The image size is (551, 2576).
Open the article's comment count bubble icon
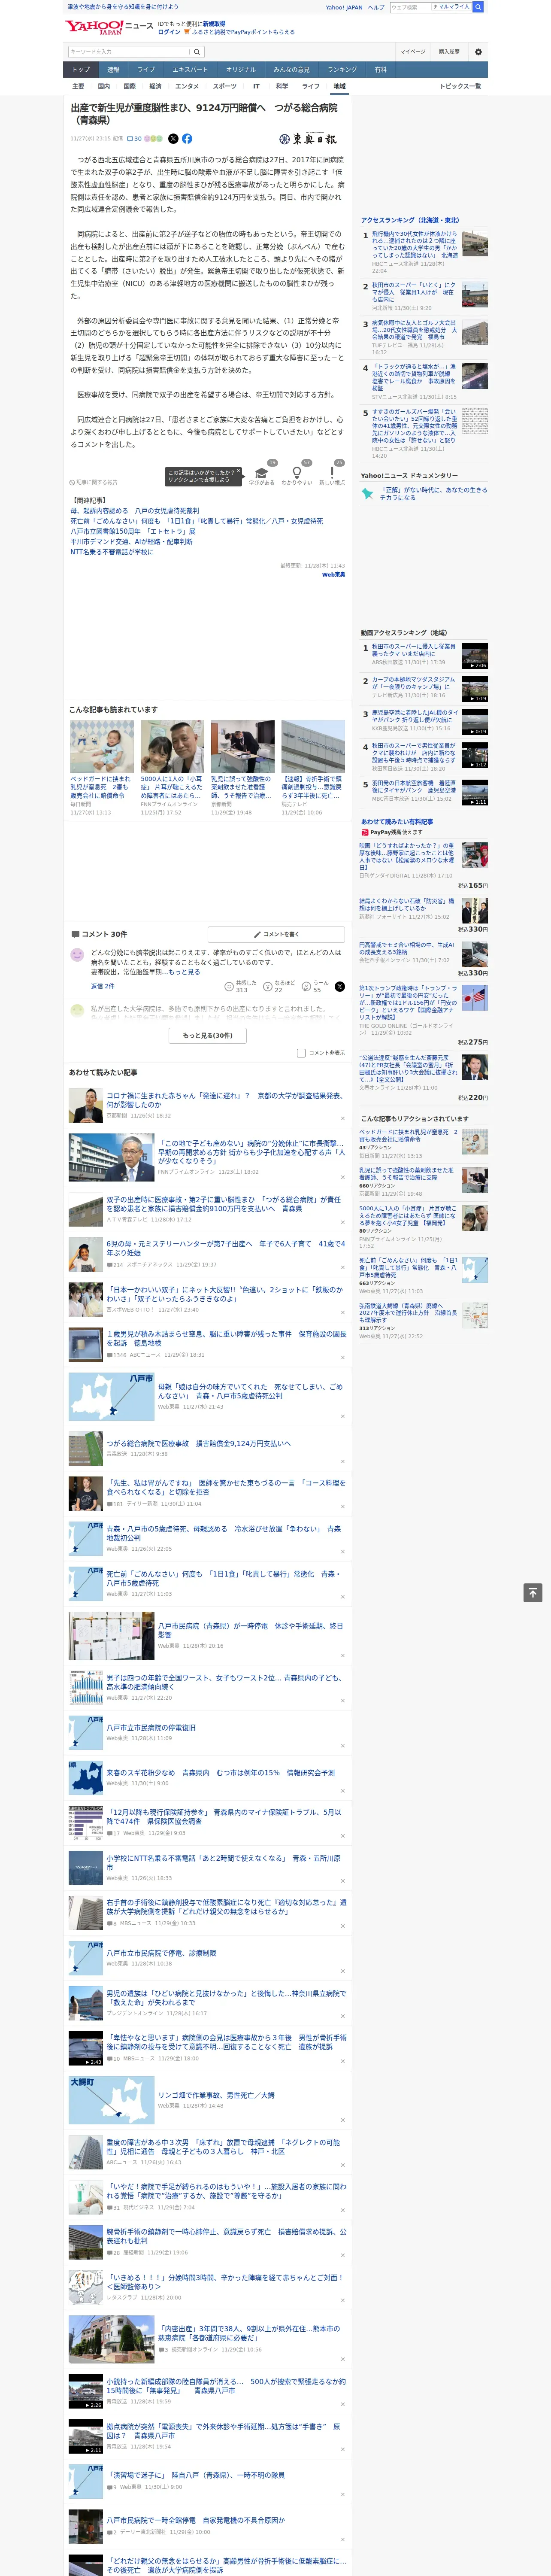click(x=130, y=139)
